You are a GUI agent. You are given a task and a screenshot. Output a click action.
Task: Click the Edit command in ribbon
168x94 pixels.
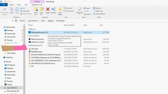(x=86, y=11)
